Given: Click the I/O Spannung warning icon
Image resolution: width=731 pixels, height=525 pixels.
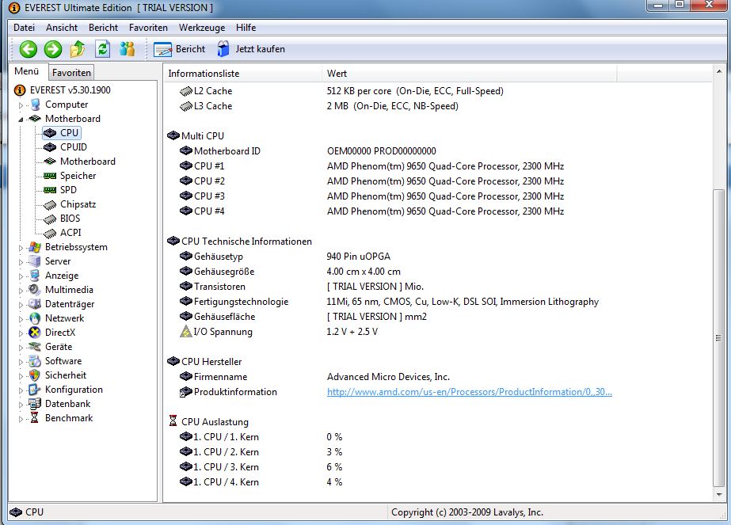Looking at the screenshot, I should pyautogui.click(x=186, y=332).
